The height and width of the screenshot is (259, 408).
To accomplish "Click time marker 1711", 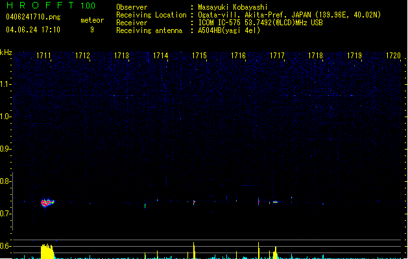I will 43,56.
